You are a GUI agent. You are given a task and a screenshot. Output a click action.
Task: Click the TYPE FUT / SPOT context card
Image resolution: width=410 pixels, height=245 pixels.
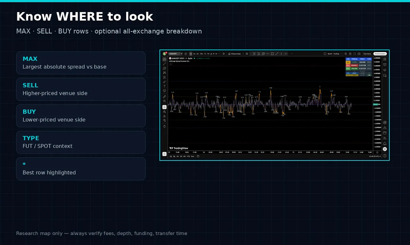point(81,142)
